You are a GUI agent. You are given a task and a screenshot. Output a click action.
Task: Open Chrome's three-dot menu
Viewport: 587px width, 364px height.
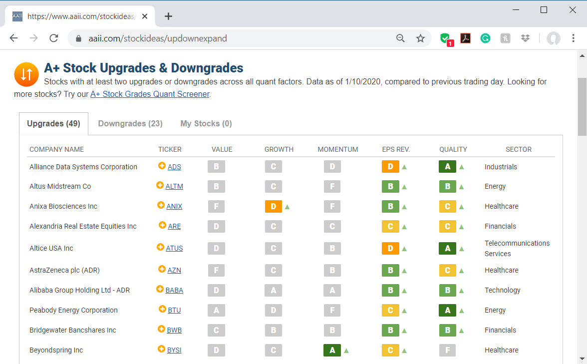[574, 38]
